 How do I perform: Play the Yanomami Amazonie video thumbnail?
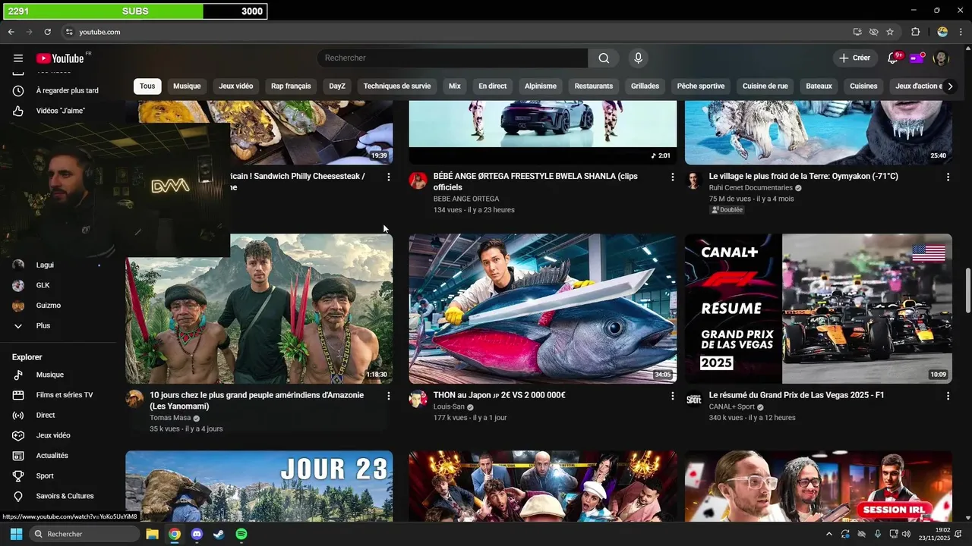click(x=259, y=309)
